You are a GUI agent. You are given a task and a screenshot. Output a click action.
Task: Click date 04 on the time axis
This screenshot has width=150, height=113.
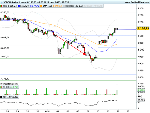coord(58,111)
